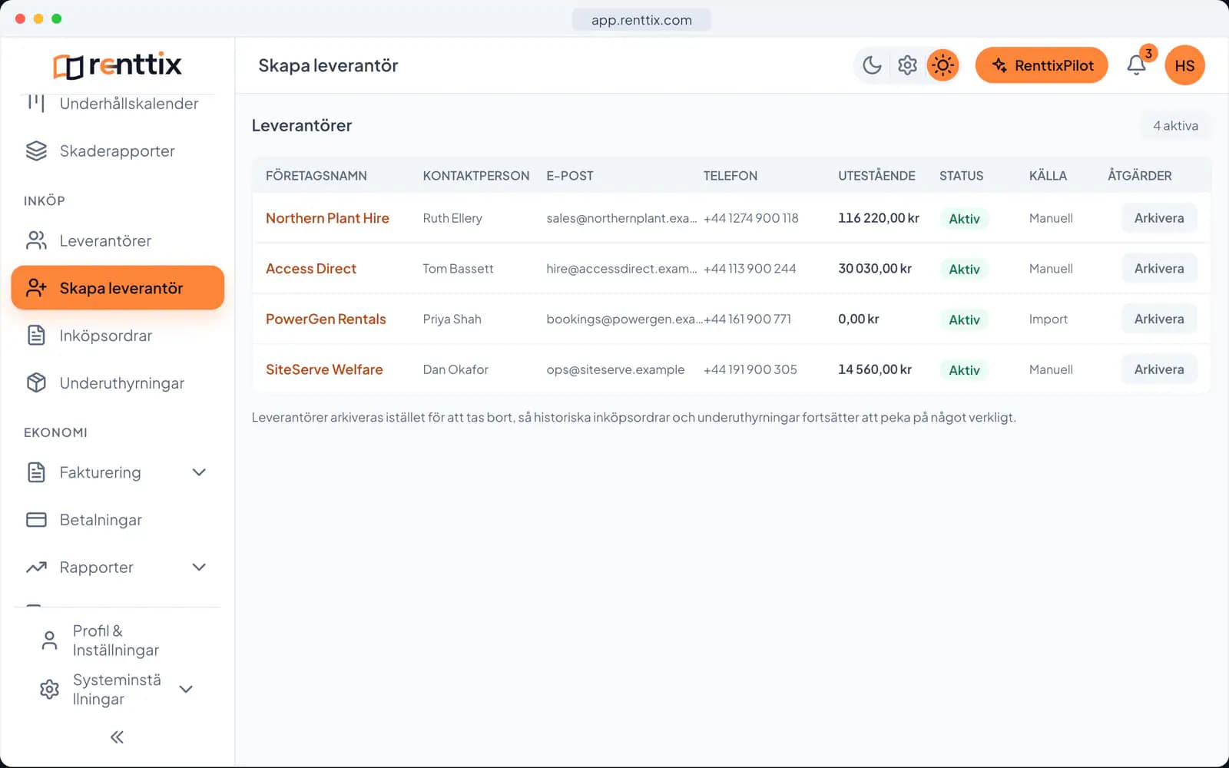Click the 116 220,00 kr amount
The height and width of the screenshot is (768, 1229).
click(879, 218)
